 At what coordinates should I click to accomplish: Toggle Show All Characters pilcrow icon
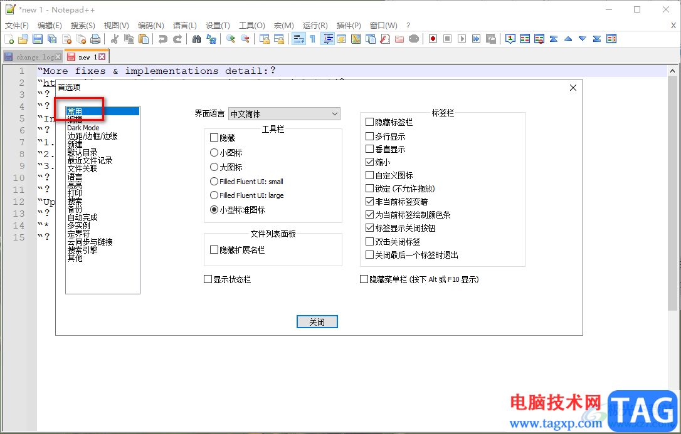(x=313, y=39)
